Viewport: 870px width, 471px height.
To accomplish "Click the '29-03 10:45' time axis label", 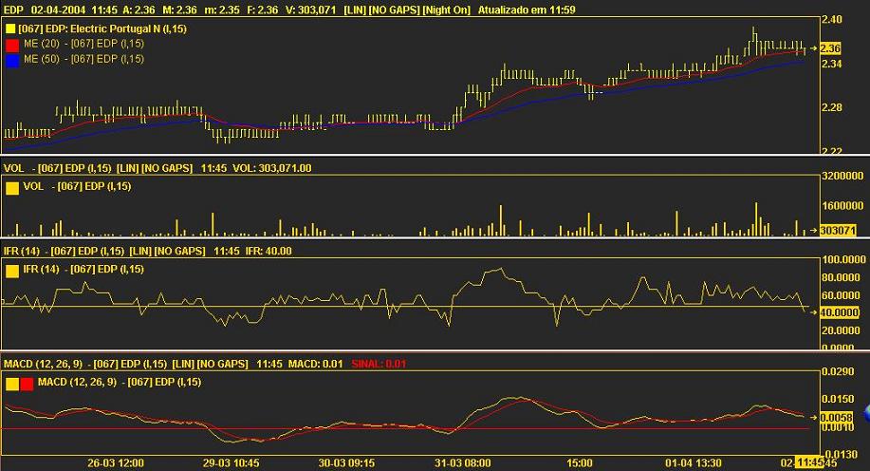I will point(231,463).
